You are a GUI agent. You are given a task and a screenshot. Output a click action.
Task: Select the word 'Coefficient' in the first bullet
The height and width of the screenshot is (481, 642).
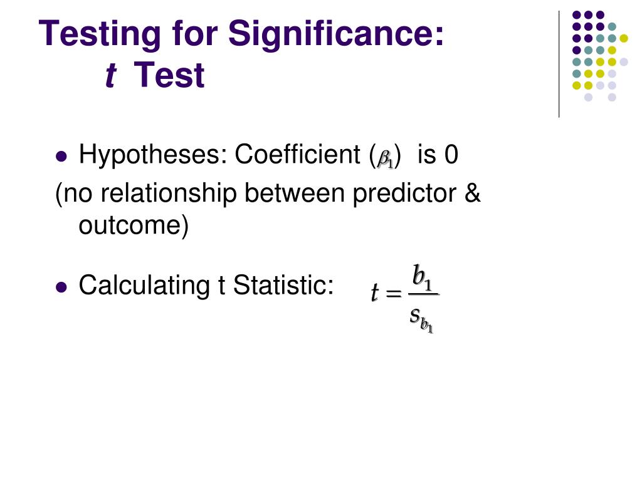click(x=297, y=155)
